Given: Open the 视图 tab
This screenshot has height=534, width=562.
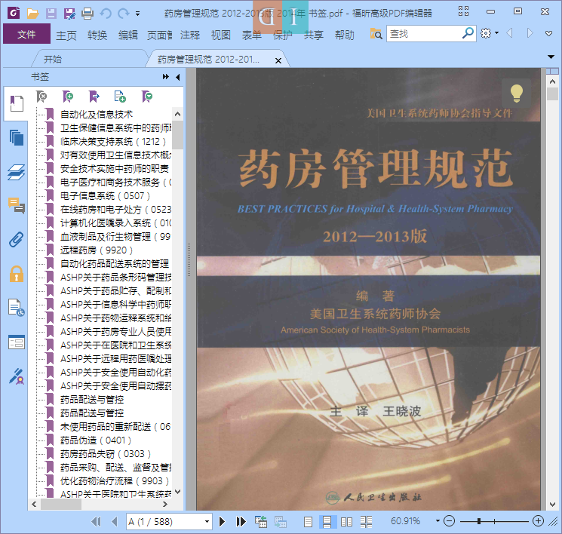Looking at the screenshot, I should coord(221,35).
